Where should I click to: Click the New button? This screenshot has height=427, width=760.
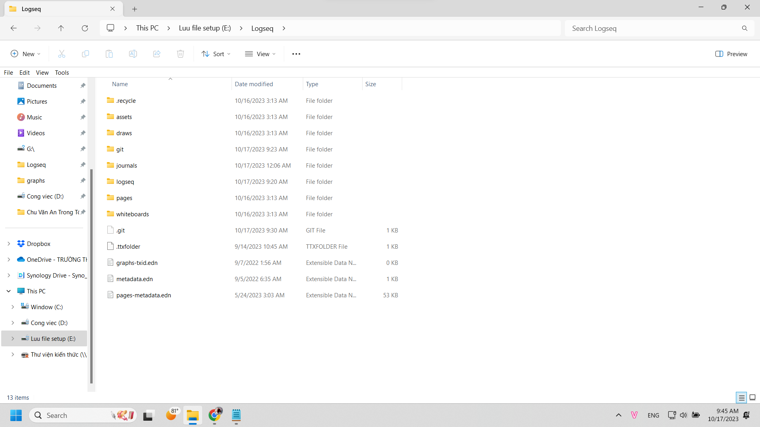tap(25, 54)
